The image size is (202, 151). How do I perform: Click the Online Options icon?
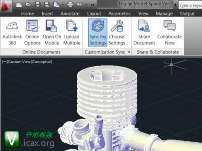coord(32,32)
